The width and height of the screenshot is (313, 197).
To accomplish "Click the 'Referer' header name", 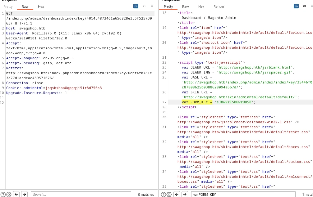I will click(x=14, y=68).
